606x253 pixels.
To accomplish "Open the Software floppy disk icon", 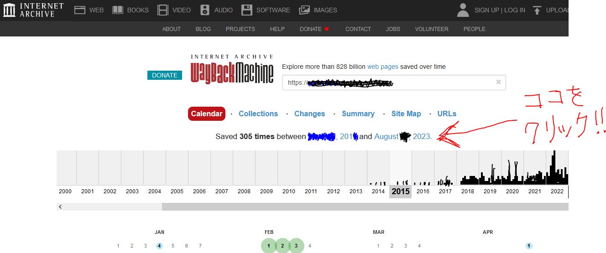I will point(247,10).
